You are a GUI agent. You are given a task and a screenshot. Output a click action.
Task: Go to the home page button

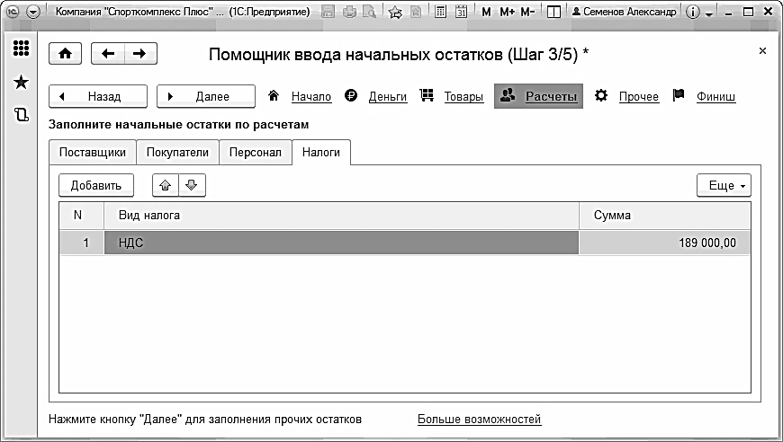(x=66, y=53)
